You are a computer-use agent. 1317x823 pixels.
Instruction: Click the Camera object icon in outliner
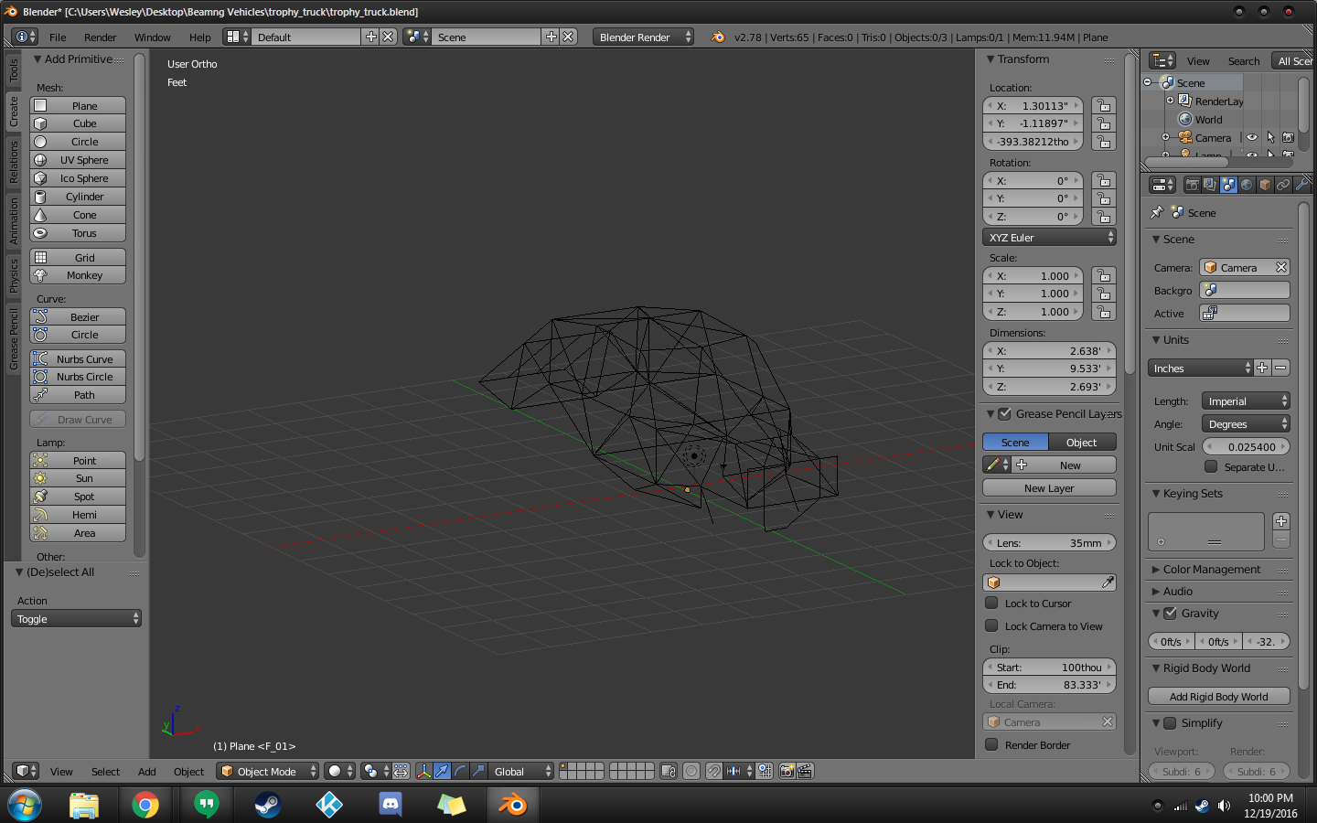(x=1185, y=138)
